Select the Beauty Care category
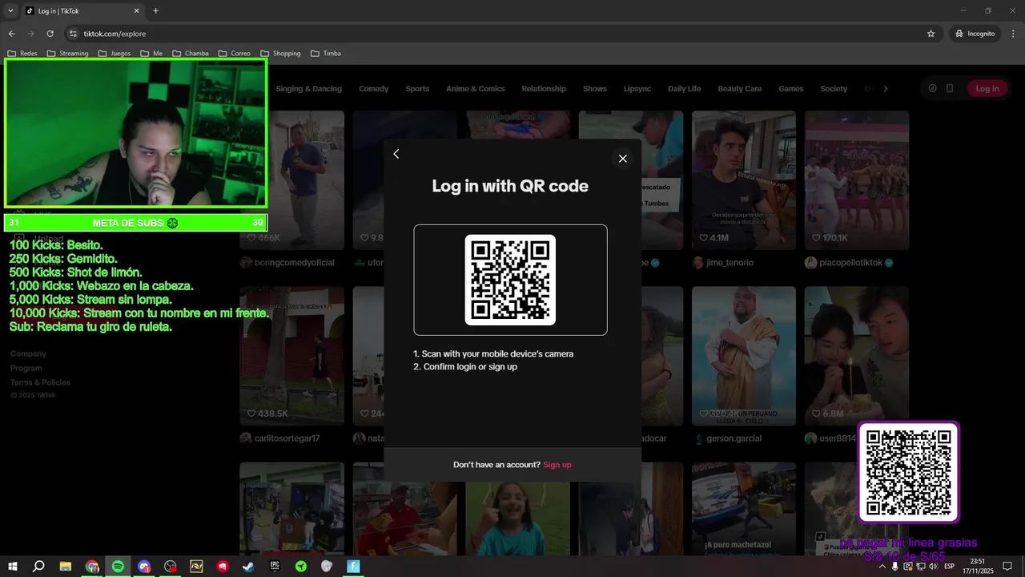The height and width of the screenshot is (577, 1025). 740,89
